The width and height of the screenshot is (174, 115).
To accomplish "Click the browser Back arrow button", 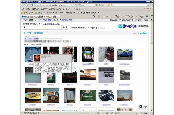I will [23, 5].
